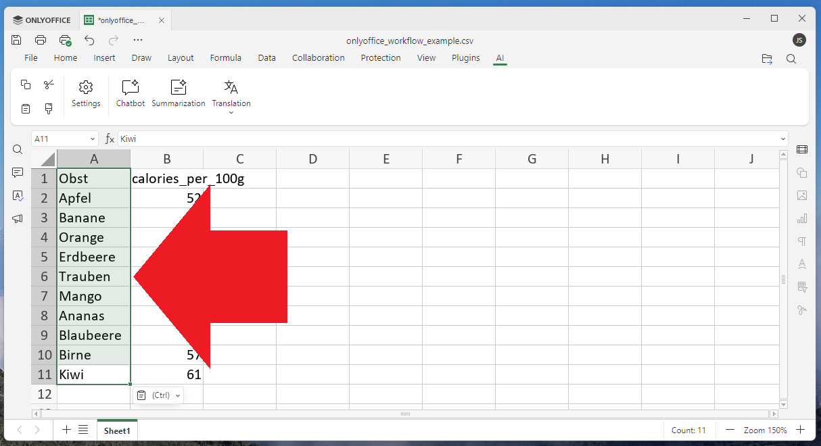Image resolution: width=821 pixels, height=446 pixels.
Task: Zoom in using the plus button
Action: pos(800,430)
